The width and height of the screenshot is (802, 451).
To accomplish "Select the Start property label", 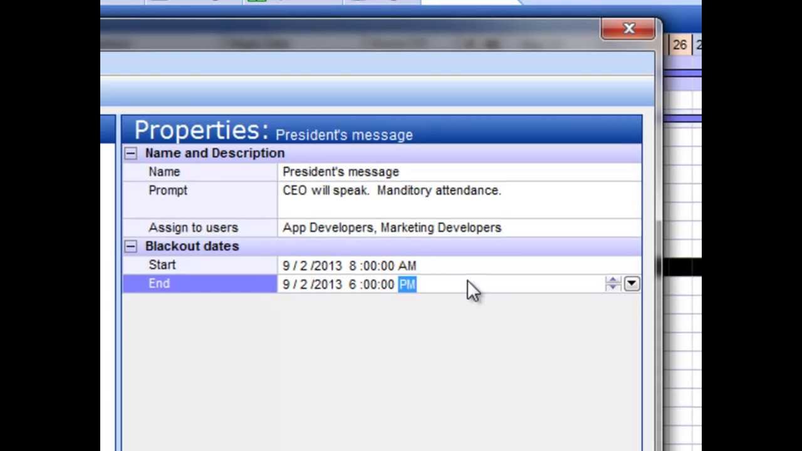I will (x=162, y=265).
